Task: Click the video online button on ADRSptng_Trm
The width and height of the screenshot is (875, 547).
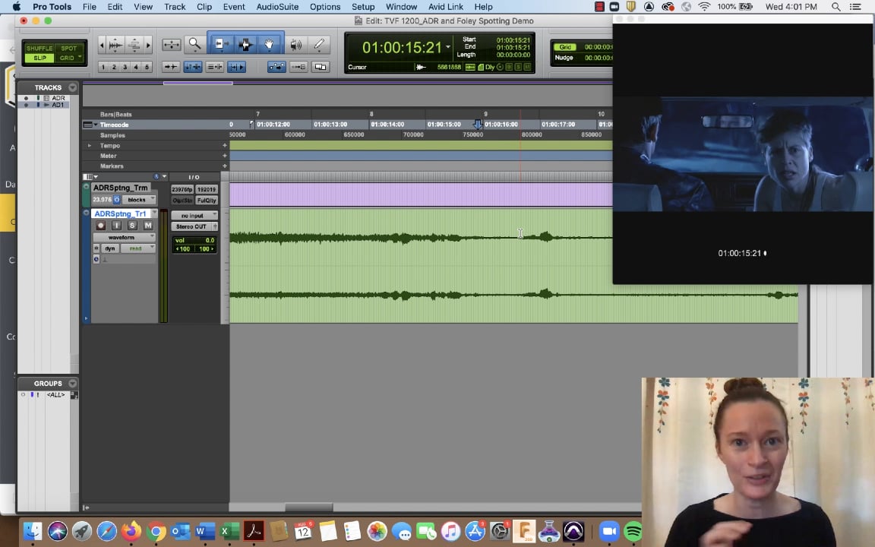Action: click(117, 200)
